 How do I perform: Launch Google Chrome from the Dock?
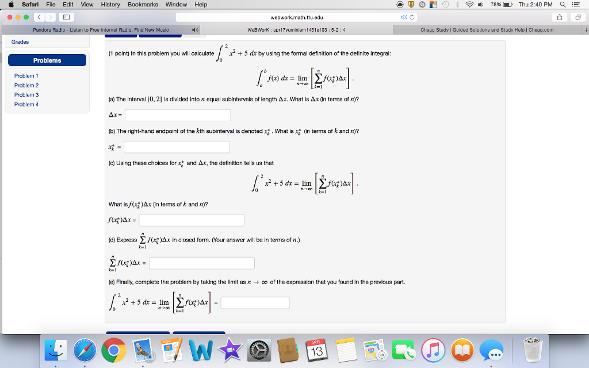[x=113, y=350]
